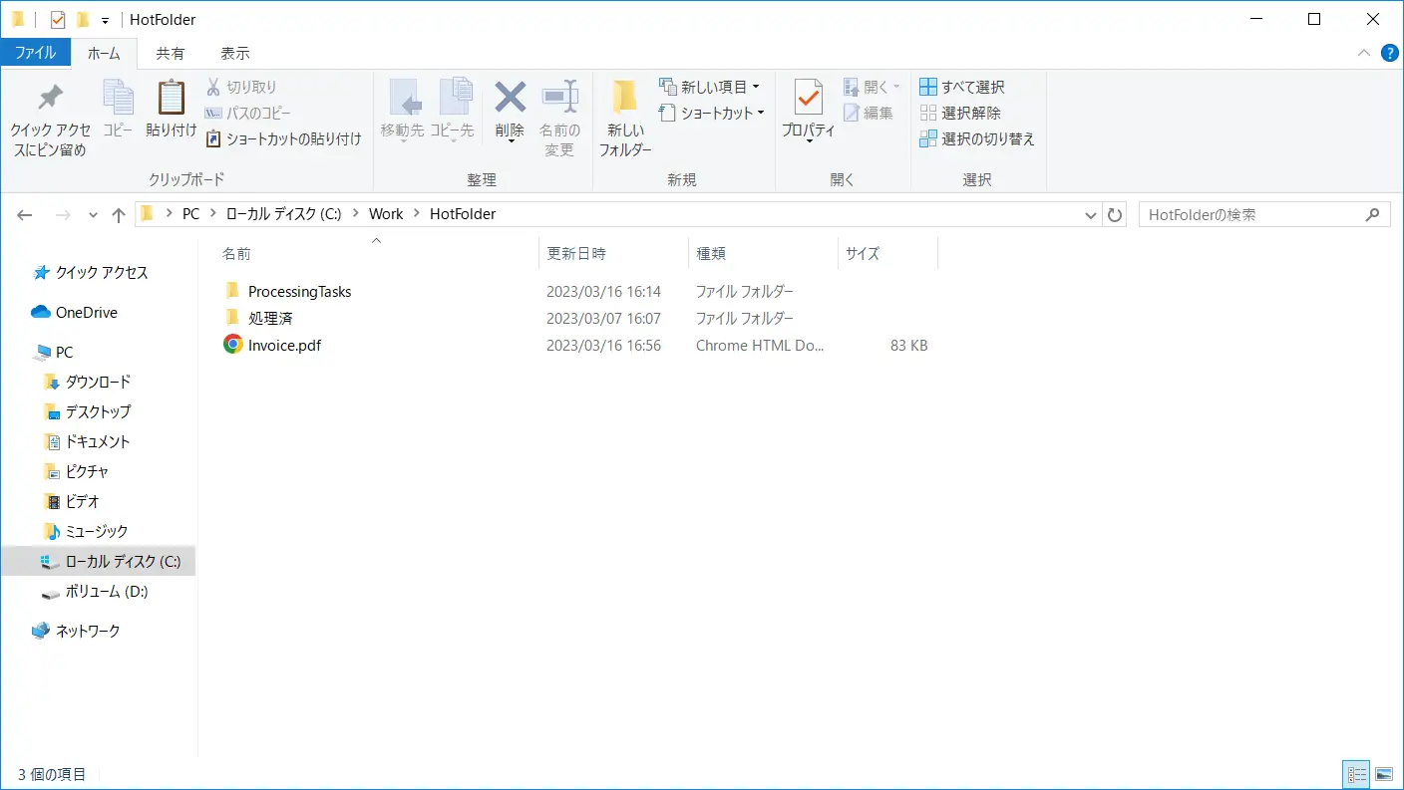Select the Invoice.pdf file

(284, 346)
